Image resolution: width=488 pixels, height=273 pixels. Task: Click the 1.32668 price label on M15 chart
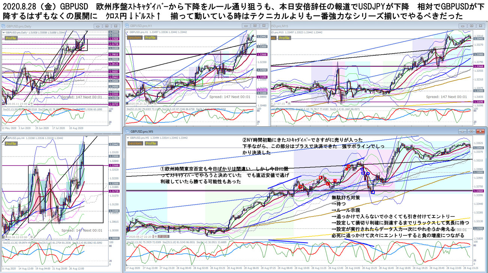pyautogui.click(x=478, y=66)
